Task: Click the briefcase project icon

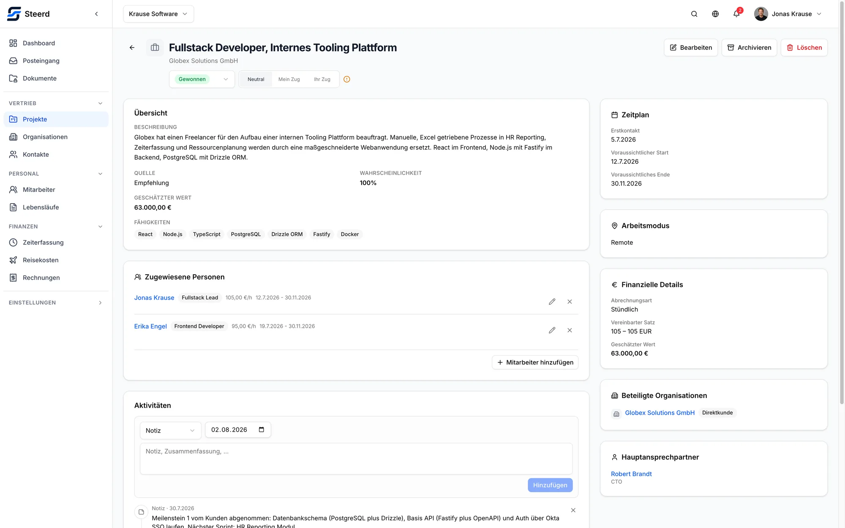Action: (x=155, y=48)
